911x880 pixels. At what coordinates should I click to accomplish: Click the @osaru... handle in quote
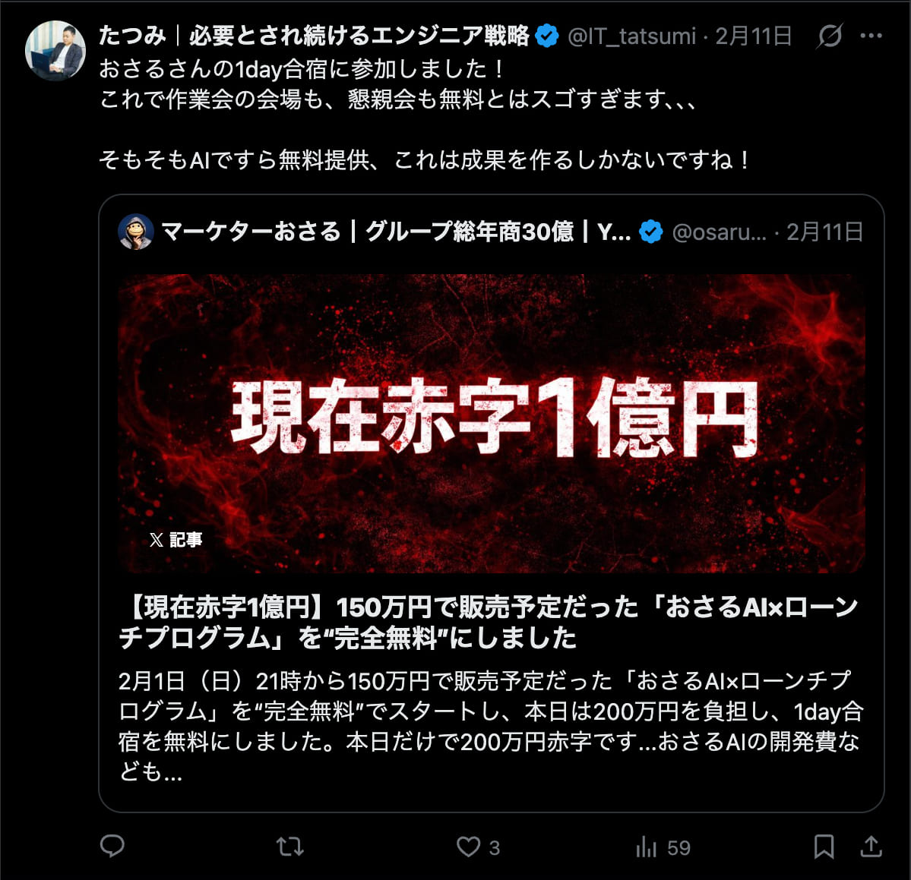point(720,232)
